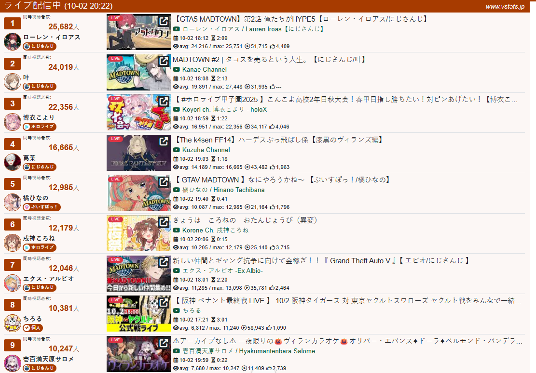Click 戌神ころね avatar icon

pyautogui.click(x=13, y=243)
